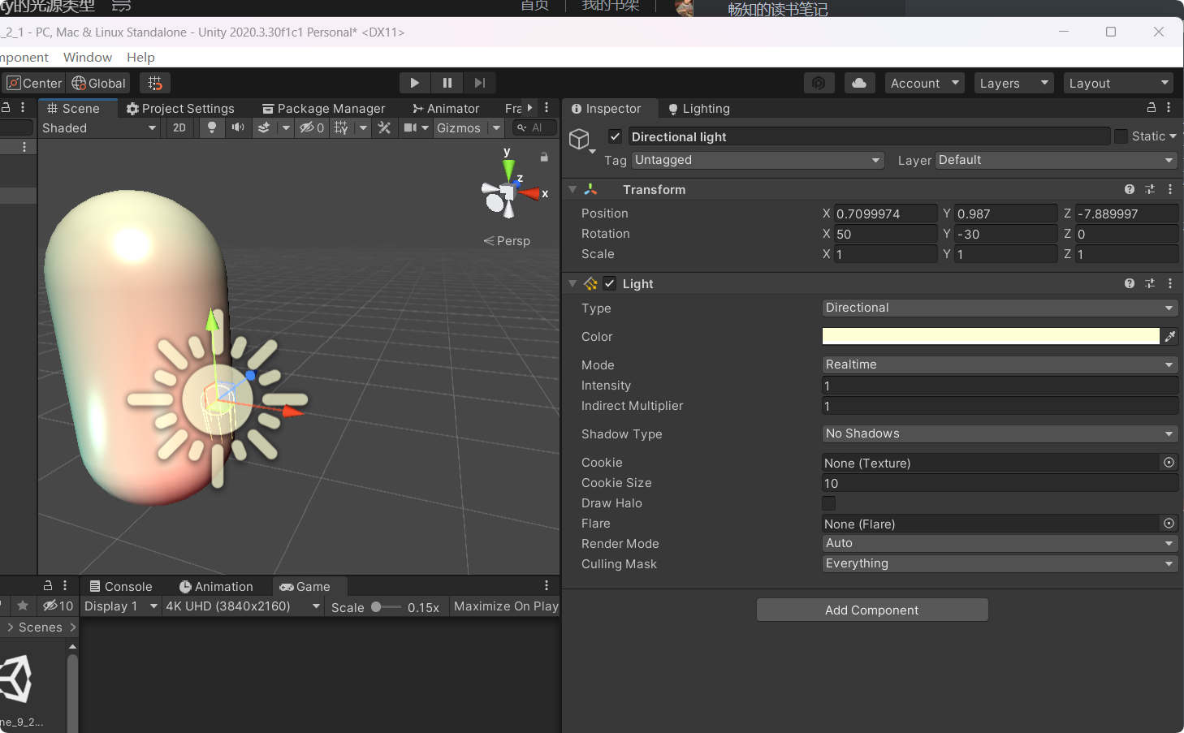Open light Type Directional dropdown
Screen dimensions: 1184x733
coord(1000,308)
